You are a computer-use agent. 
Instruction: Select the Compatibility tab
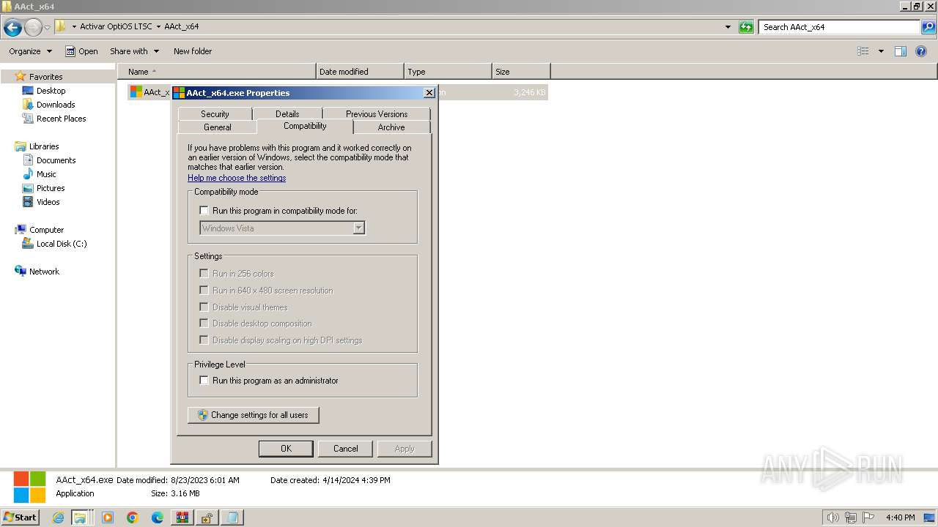point(305,126)
